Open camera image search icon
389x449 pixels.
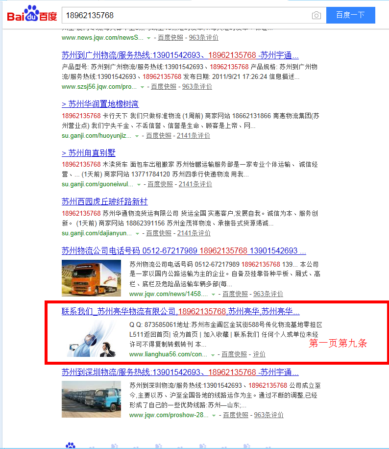tap(316, 15)
